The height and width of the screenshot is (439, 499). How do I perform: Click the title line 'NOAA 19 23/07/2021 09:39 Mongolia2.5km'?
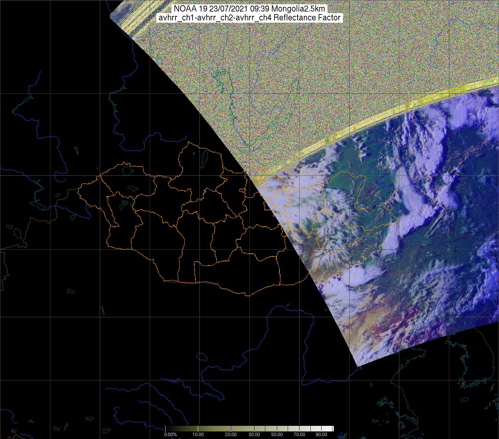coord(250,9)
